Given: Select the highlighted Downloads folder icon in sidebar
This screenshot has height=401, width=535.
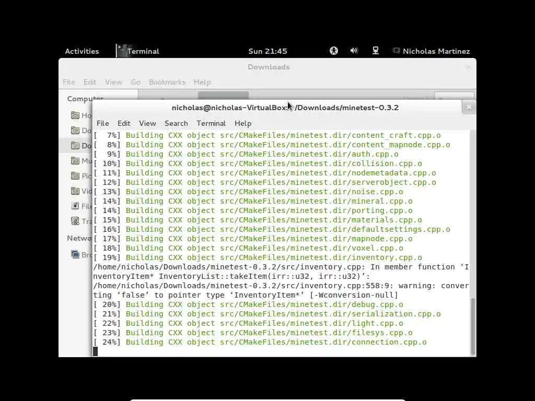Looking at the screenshot, I should 75,146.
